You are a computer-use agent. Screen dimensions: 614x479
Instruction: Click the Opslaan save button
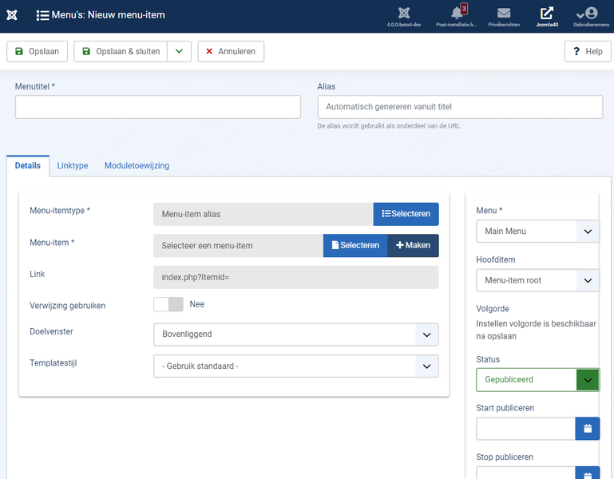(x=38, y=51)
